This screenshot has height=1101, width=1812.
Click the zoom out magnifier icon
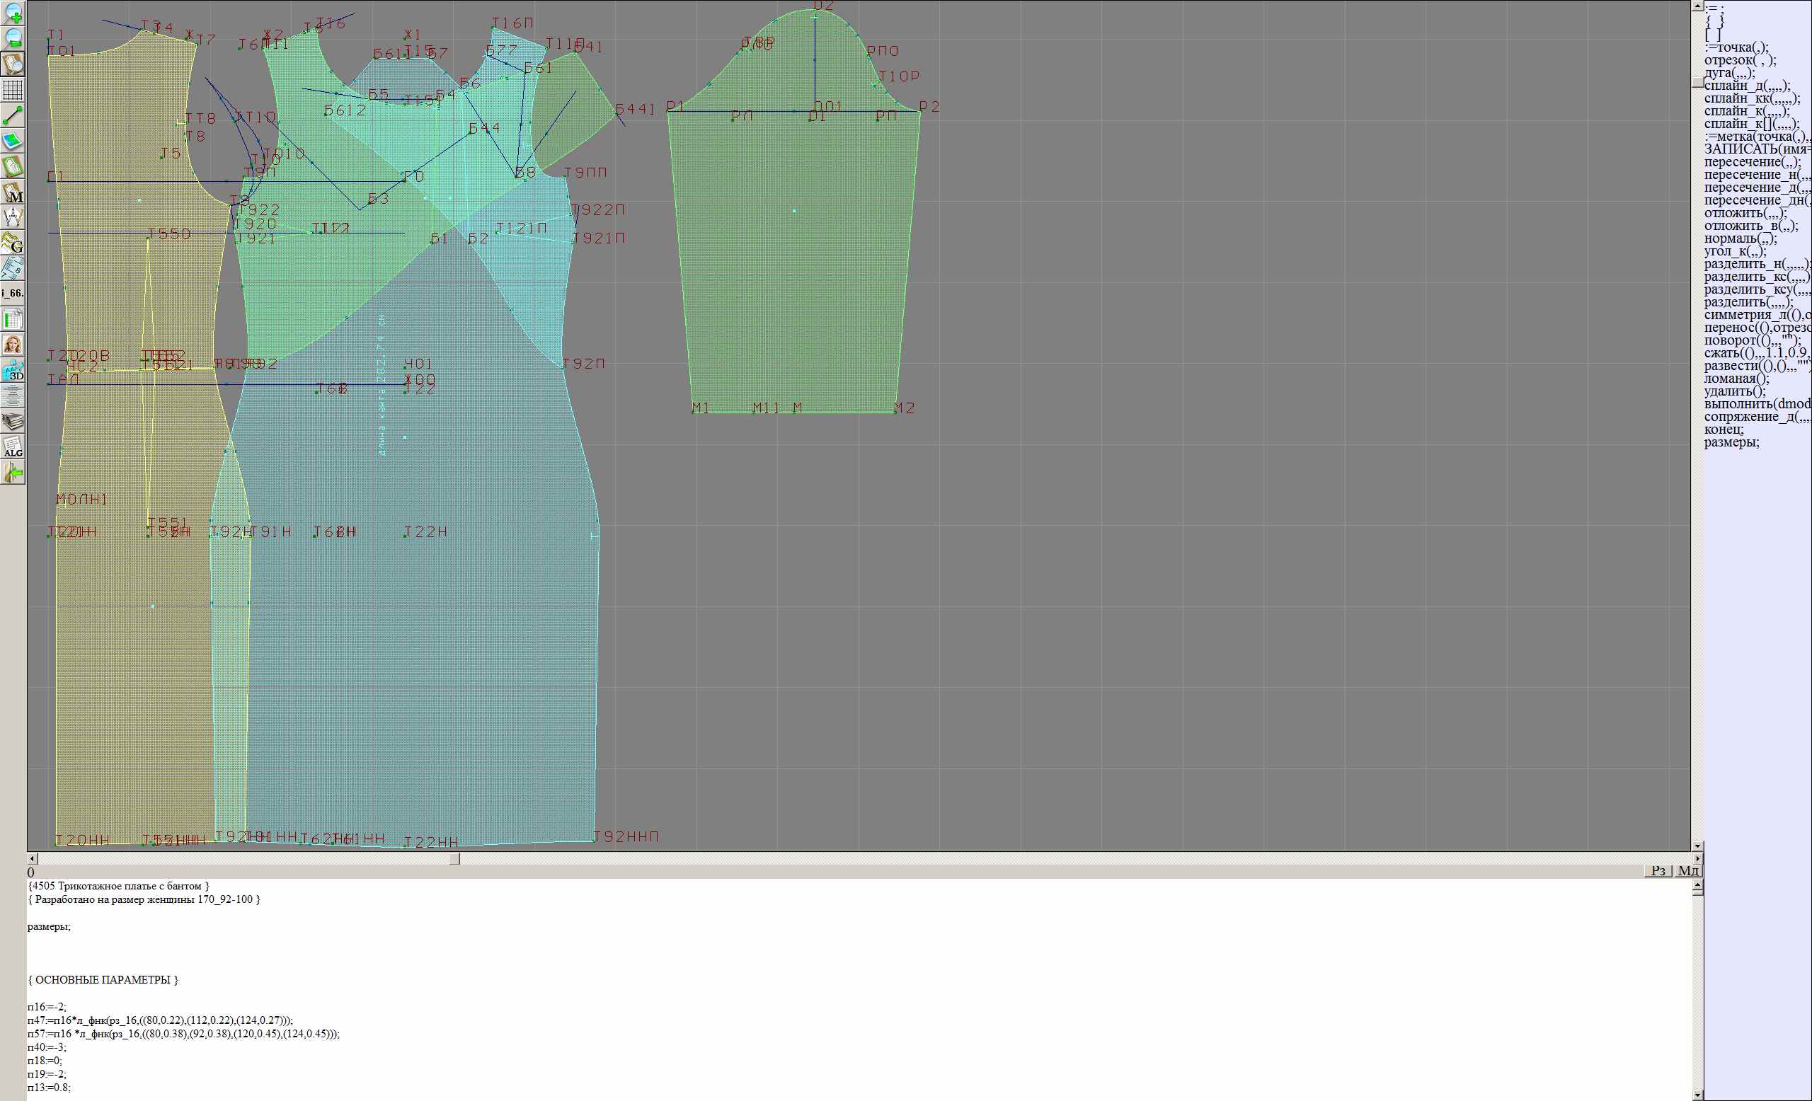[13, 38]
